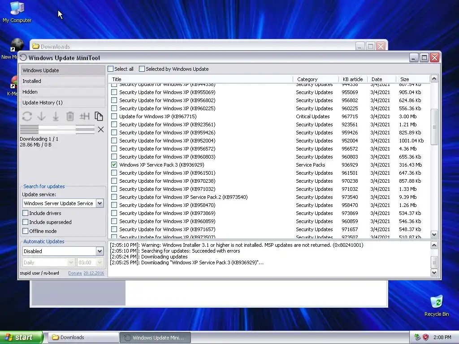Check Selected by Windows Update checkbox
459x344 pixels.
click(142, 69)
